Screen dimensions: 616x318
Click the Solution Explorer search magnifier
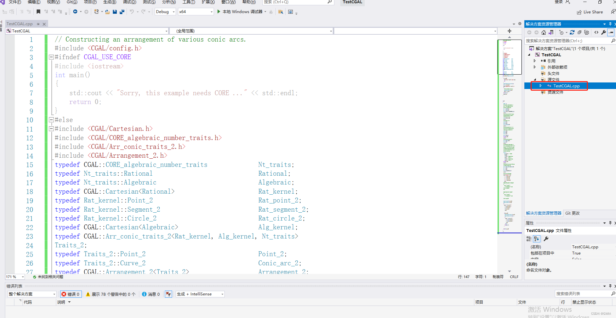click(613, 41)
